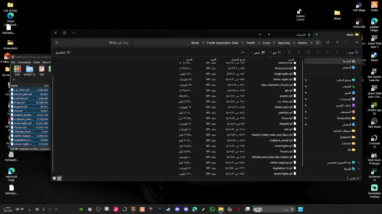Toggle the Details (التفاصيل) pane
382x214 pixels.
(x=63, y=52)
